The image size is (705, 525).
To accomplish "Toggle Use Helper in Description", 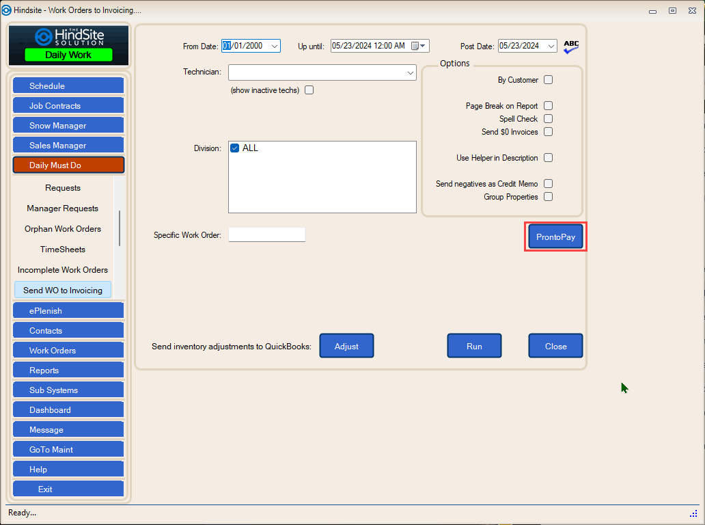I will 548,158.
